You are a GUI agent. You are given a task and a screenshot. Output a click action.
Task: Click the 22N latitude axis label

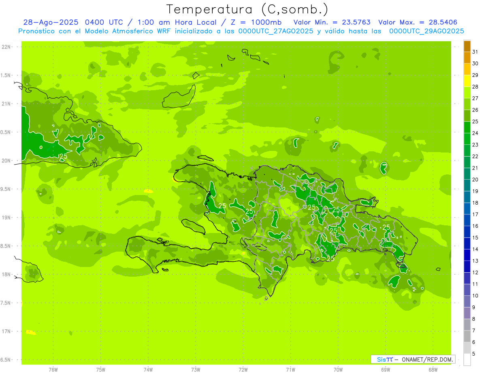click(x=6, y=47)
